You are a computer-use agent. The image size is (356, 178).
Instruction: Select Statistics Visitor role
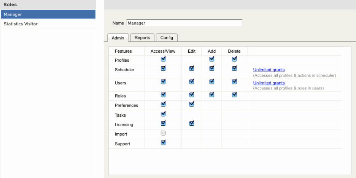(48, 24)
